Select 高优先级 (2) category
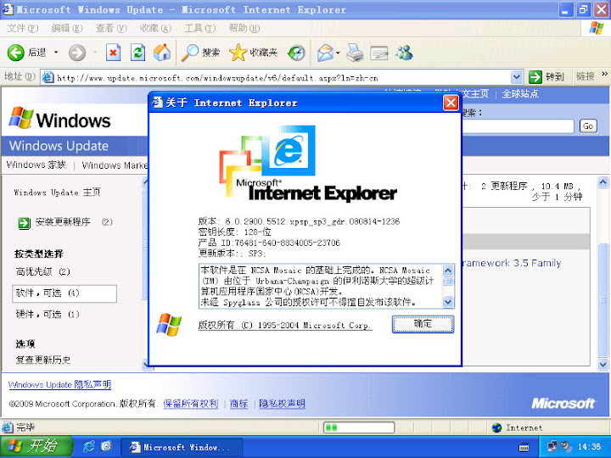The height and width of the screenshot is (458, 611). tap(43, 271)
